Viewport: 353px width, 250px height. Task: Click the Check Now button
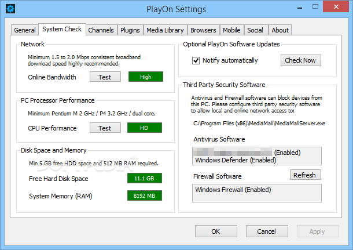pyautogui.click(x=300, y=60)
